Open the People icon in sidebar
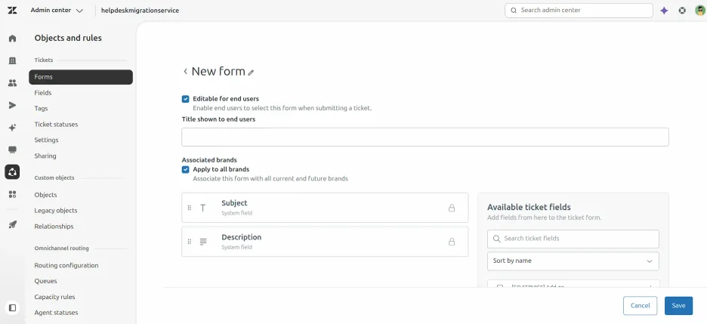Screen dimensions: 707x324 coord(12,83)
